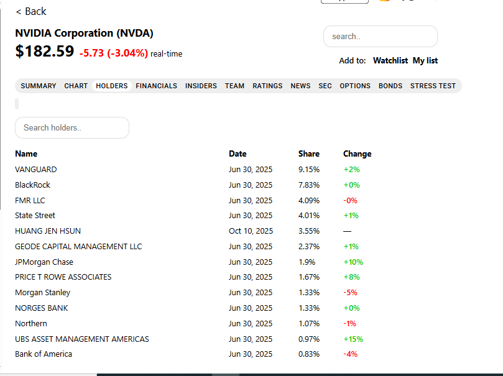
Task: Select the VANGUARD holder row
Action: tap(36, 169)
